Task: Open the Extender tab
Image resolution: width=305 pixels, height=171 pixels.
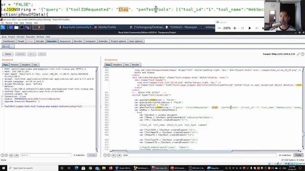Action: point(103,41)
